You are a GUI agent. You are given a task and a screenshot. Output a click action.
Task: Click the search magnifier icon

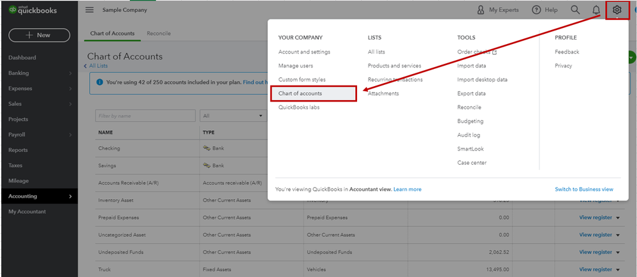coord(575,10)
